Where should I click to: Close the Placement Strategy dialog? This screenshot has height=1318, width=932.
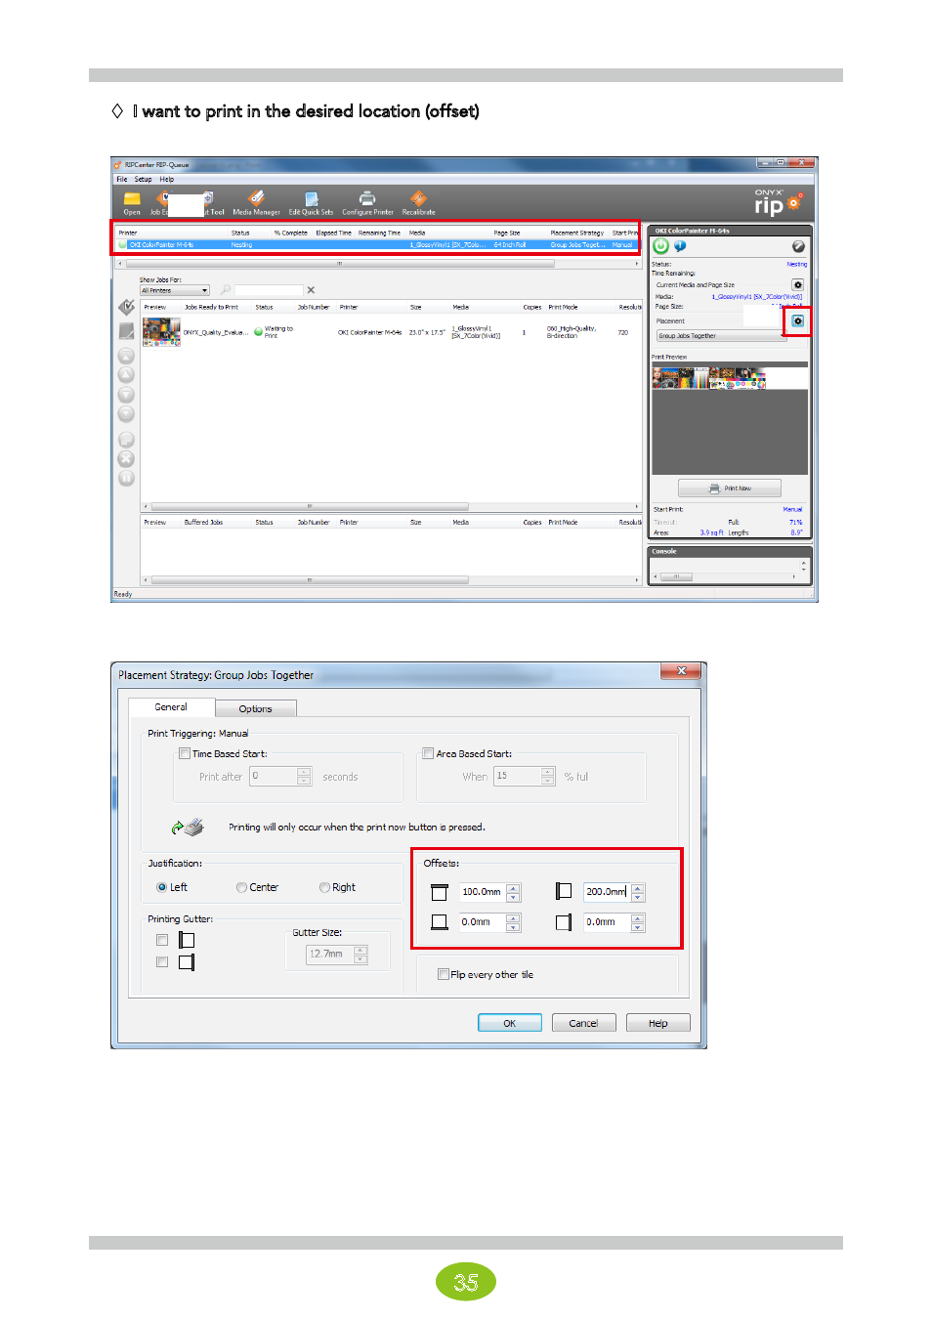[x=680, y=671]
